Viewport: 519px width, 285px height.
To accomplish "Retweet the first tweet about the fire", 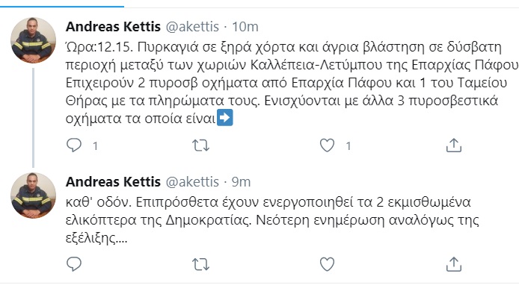I will [201, 145].
